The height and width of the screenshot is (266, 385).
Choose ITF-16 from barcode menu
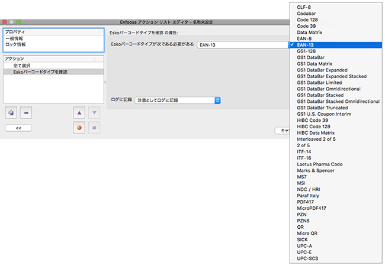coord(336,158)
